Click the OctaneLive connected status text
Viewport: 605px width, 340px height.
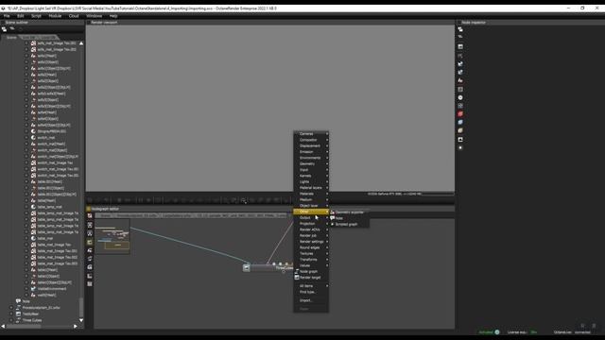pos(572,331)
